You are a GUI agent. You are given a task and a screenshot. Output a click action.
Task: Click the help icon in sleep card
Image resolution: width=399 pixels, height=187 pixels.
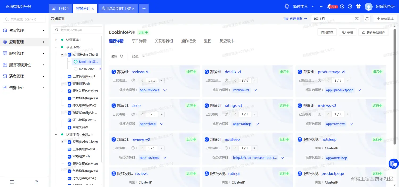click(133, 114)
